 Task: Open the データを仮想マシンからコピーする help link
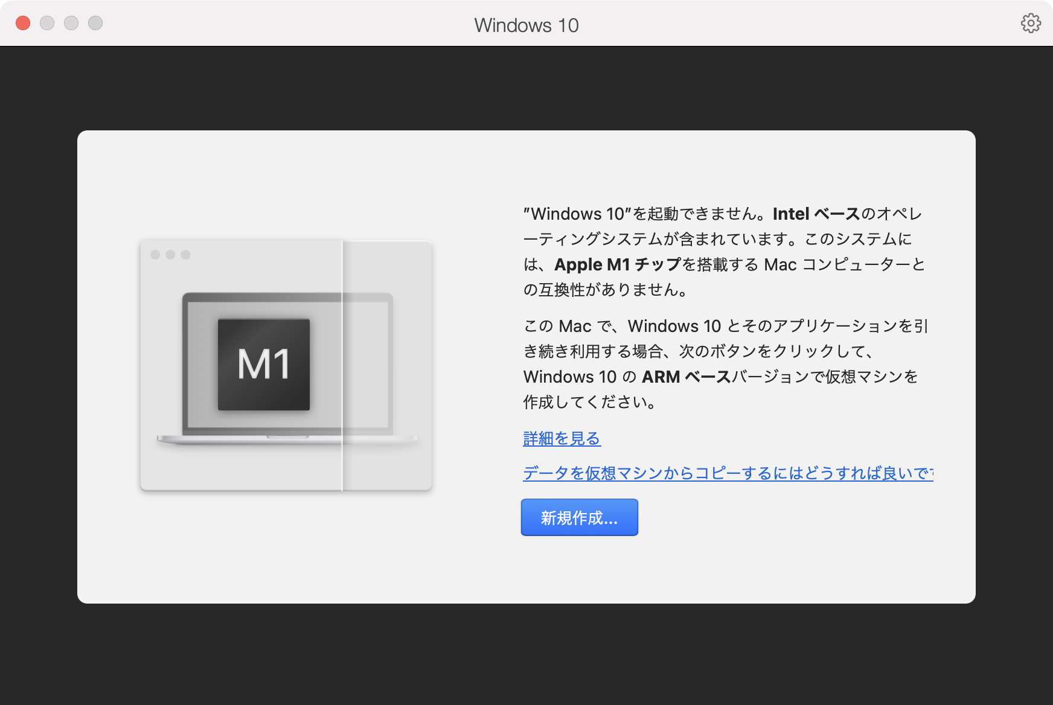tap(727, 473)
